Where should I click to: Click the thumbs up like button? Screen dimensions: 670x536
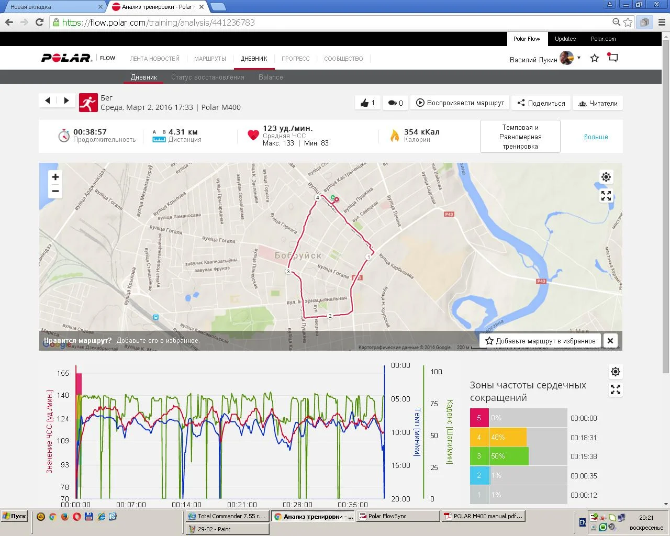click(367, 103)
